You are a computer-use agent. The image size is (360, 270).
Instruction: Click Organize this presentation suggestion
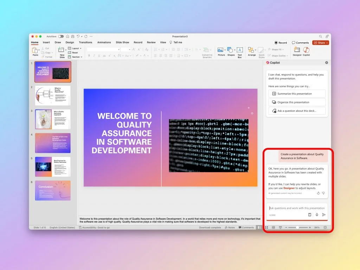pos(297,102)
